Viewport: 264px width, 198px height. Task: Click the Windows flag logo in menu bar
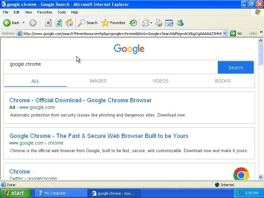tap(258, 12)
